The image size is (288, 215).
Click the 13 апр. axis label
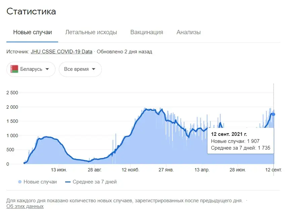202,170
